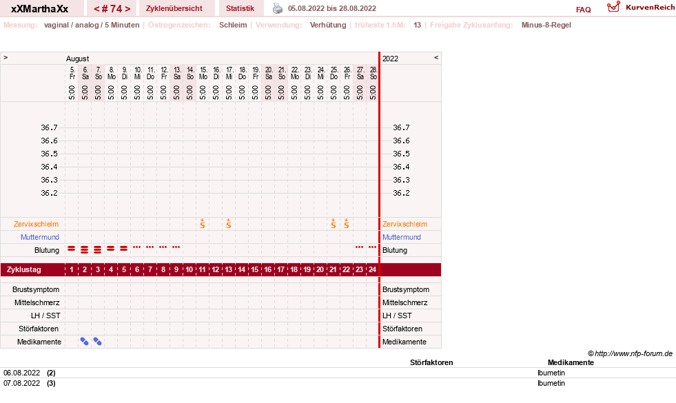The image size is (676, 403).
Task: Go to previous cycle with left arrow before 74
Action: pyautogui.click(x=96, y=9)
